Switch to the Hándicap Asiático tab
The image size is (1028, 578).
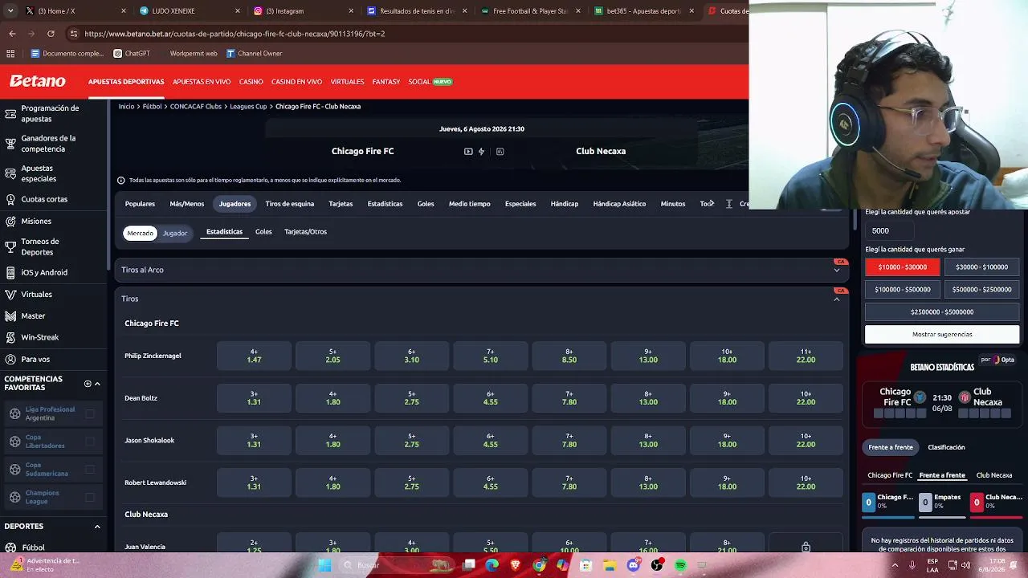pyautogui.click(x=619, y=204)
